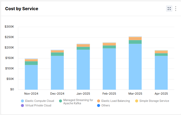Toggle Elastic Compute Cloud series label
The height and width of the screenshot is (115, 181).
tap(39, 101)
